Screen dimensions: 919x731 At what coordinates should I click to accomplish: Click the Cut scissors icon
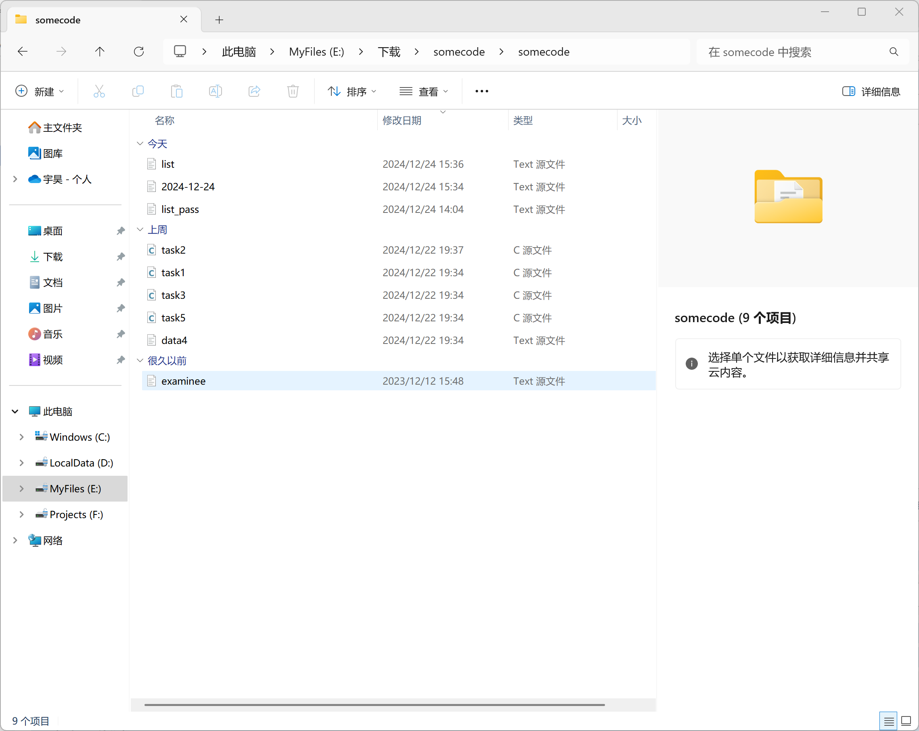tap(99, 91)
